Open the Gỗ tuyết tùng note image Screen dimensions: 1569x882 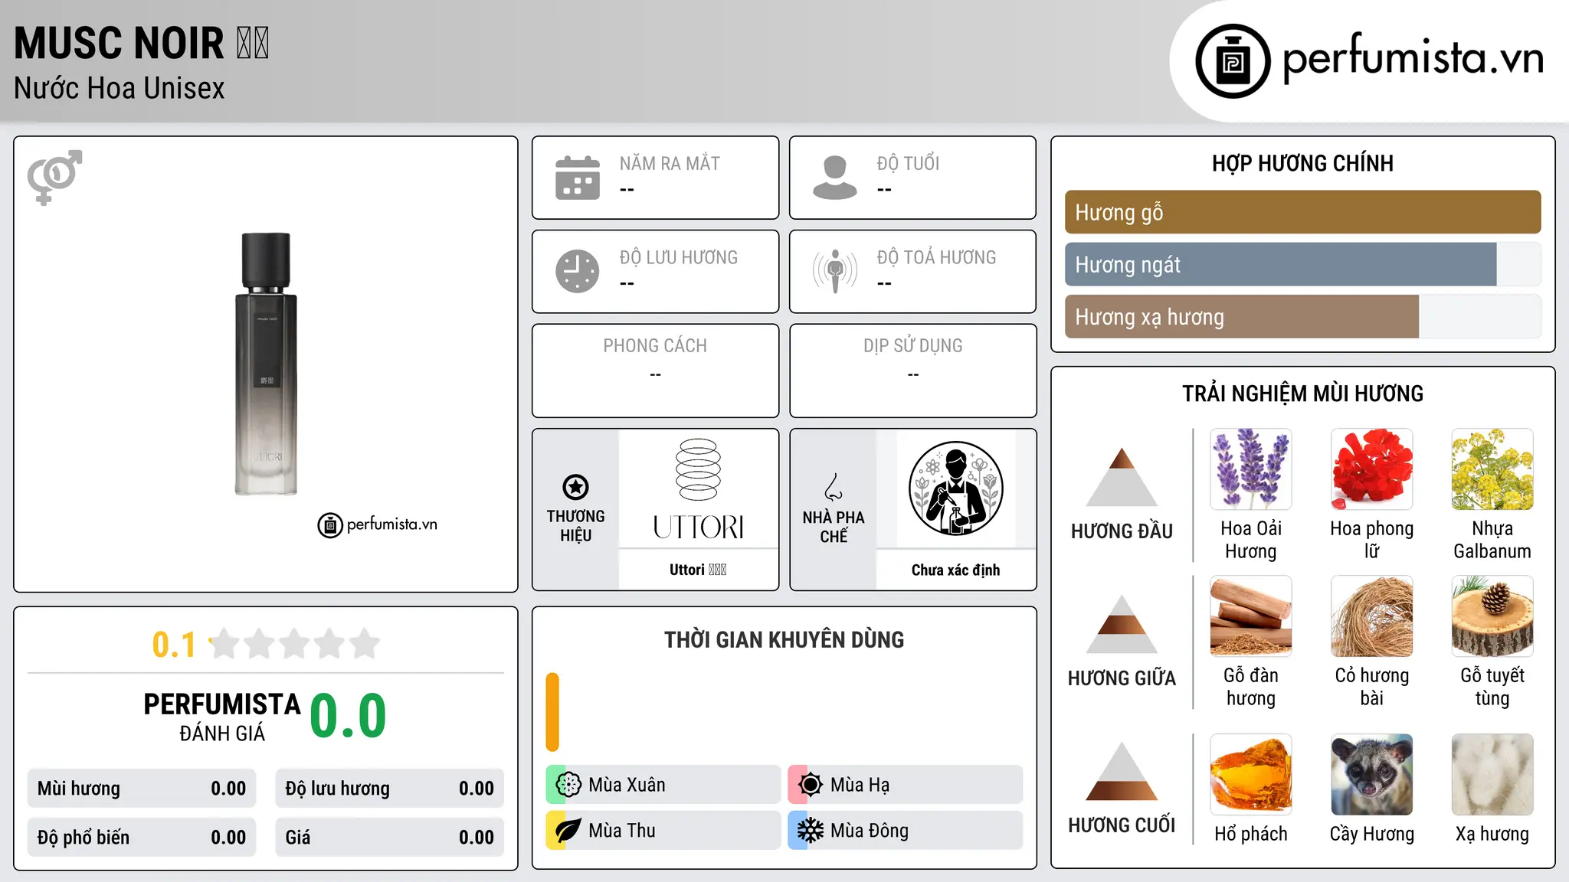pyautogui.click(x=1492, y=616)
